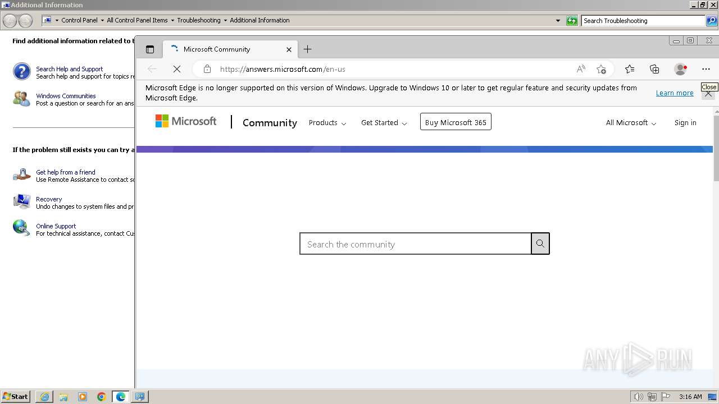This screenshot has height=404, width=719.
Task: Close the Microsoft Community tab
Action: 289,49
